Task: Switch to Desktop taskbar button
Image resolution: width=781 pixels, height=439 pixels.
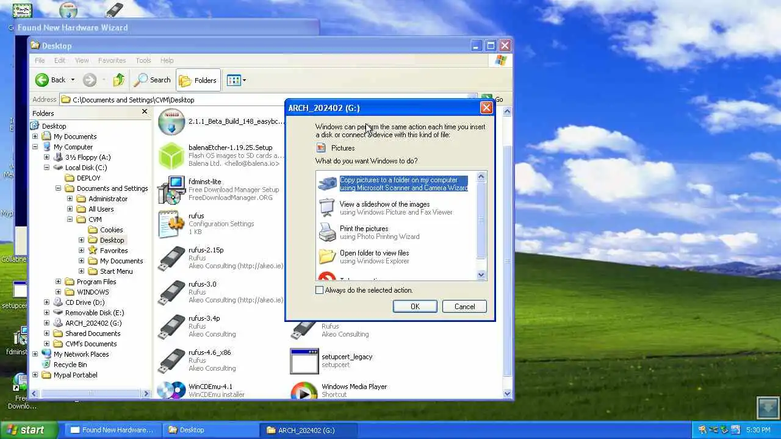Action: [x=211, y=430]
